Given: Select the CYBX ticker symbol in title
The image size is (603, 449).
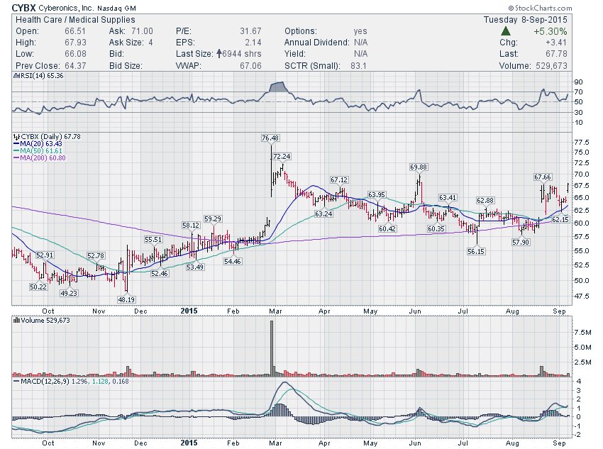Looking at the screenshot, I should coord(23,8).
